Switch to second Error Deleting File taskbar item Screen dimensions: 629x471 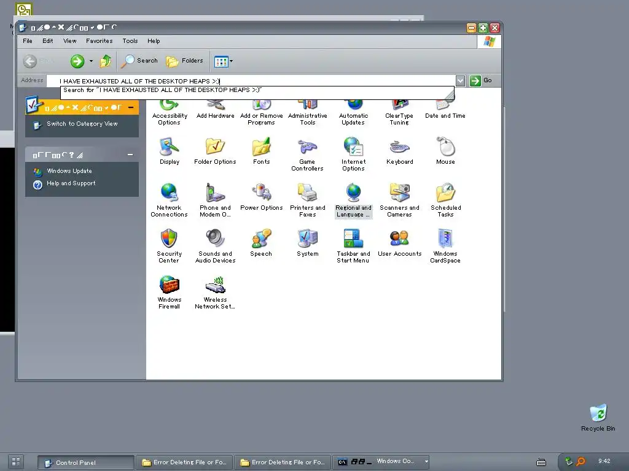pos(283,462)
